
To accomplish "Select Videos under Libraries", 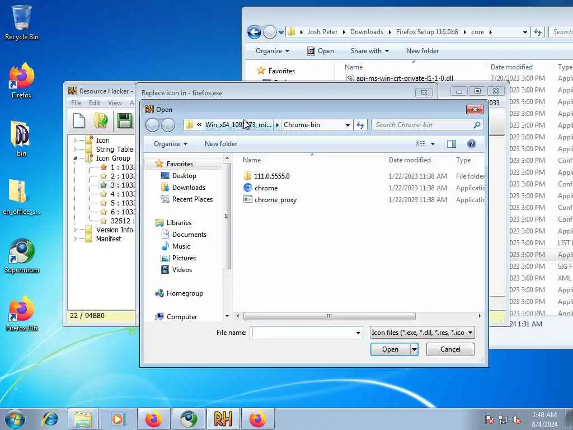I will pyautogui.click(x=182, y=270).
